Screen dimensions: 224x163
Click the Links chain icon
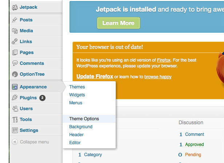[15, 41]
